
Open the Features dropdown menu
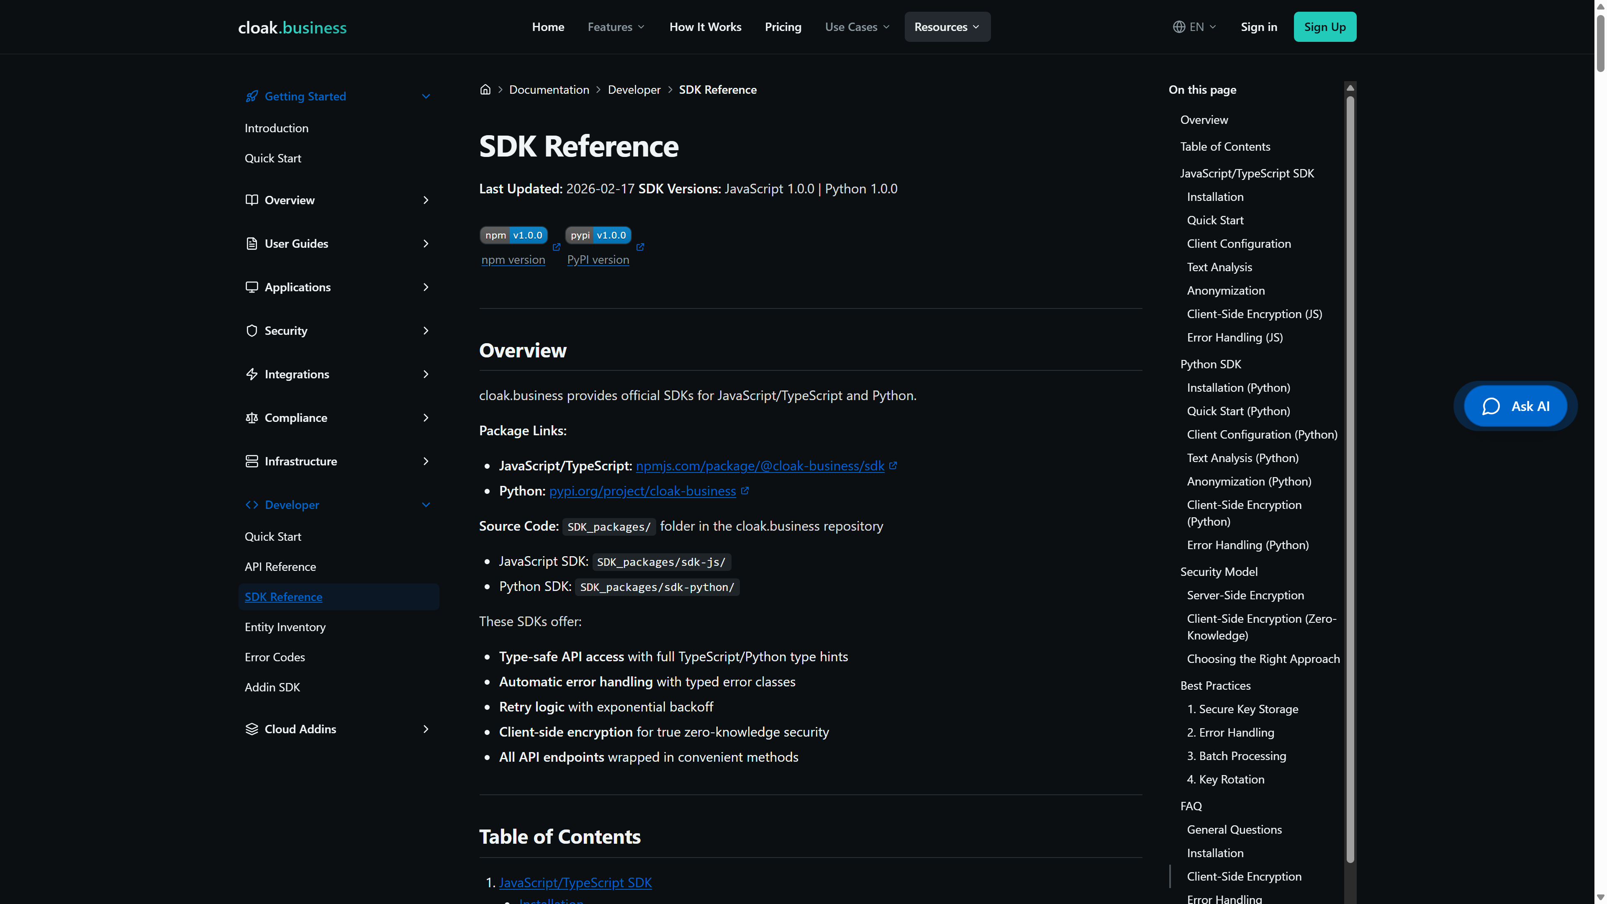pyautogui.click(x=616, y=27)
